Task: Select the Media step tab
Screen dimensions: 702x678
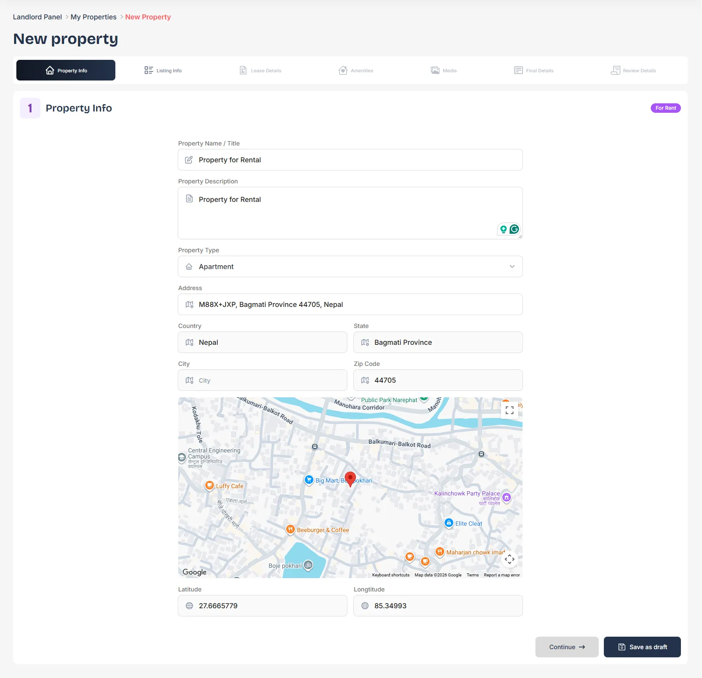Action: [444, 71]
